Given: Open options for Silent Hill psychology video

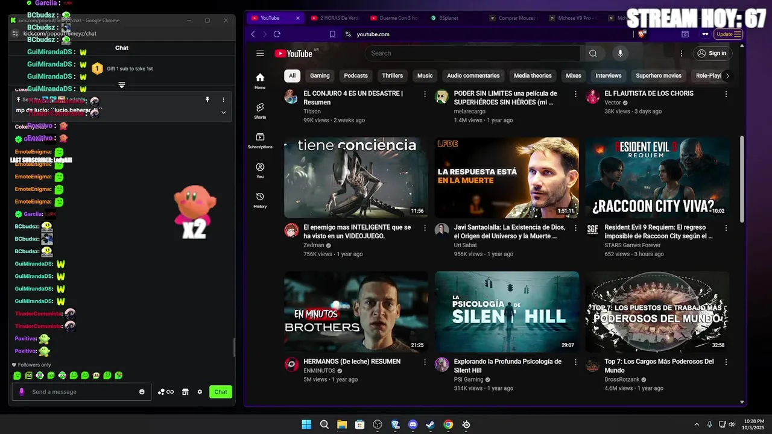Looking at the screenshot, I should (575, 362).
